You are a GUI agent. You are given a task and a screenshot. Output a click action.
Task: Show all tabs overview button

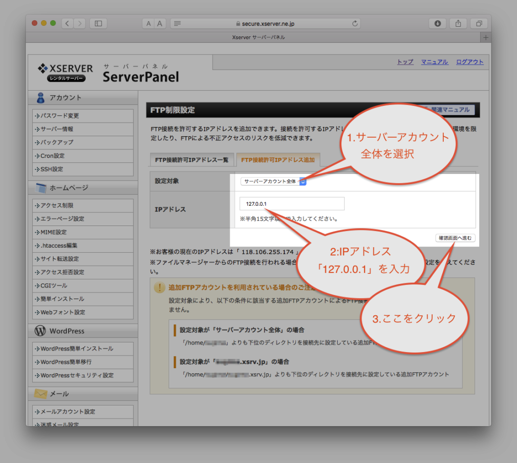coord(479,23)
